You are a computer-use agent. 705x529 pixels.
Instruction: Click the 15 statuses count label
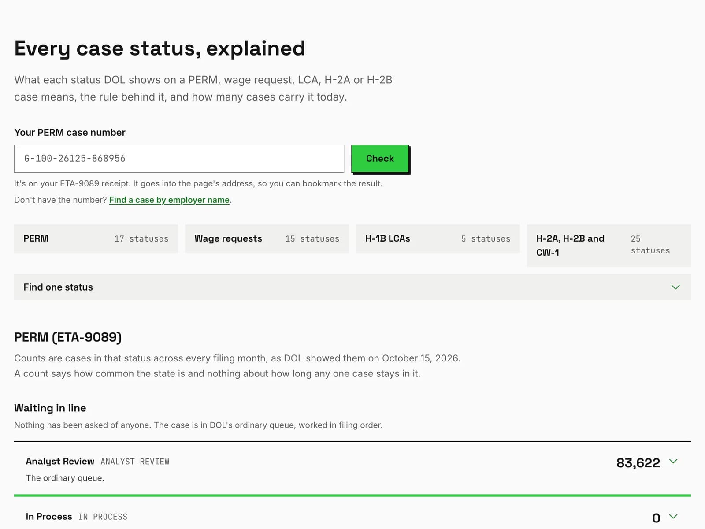[312, 238]
